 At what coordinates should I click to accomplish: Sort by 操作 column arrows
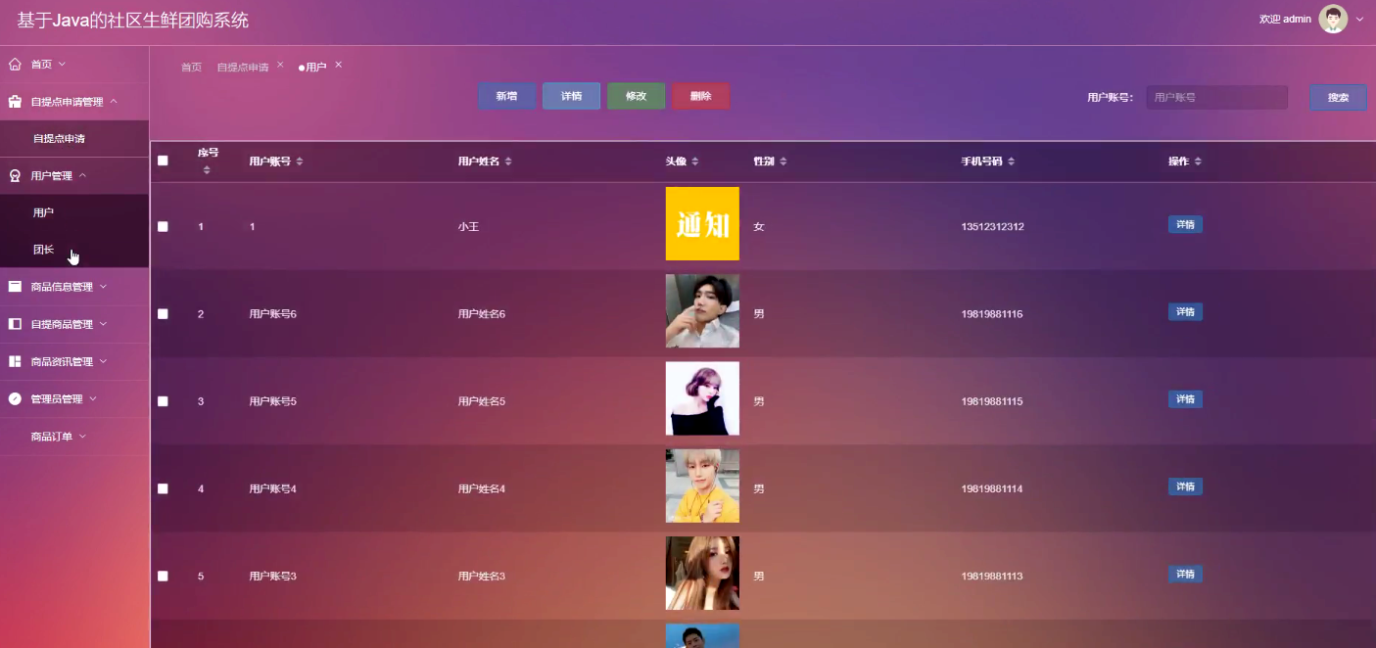(x=1198, y=162)
